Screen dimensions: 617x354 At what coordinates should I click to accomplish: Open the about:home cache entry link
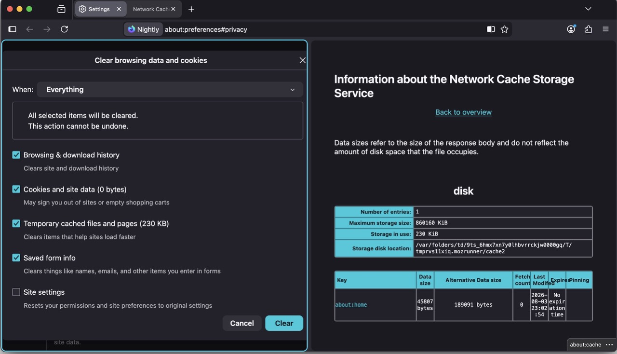pos(351,305)
